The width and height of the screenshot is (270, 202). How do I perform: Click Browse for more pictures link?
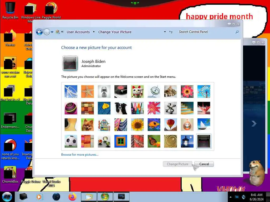[x=80, y=155]
